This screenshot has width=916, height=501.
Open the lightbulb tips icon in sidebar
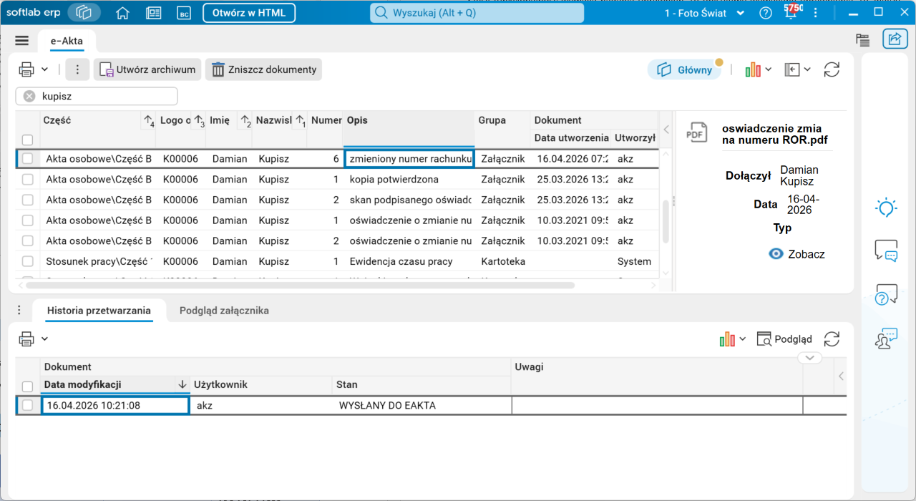(886, 208)
